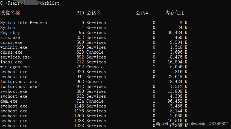The width and height of the screenshot is (231, 129).
Task: Click memory value 3,456 K
Action: click(179, 106)
